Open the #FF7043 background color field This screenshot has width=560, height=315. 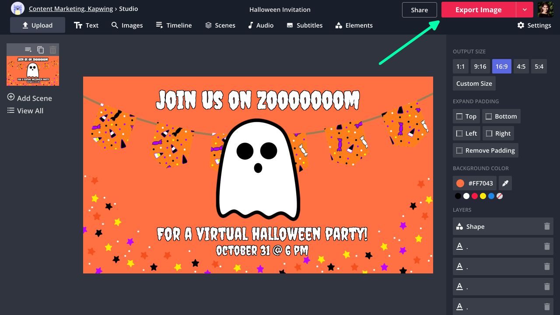point(475,183)
